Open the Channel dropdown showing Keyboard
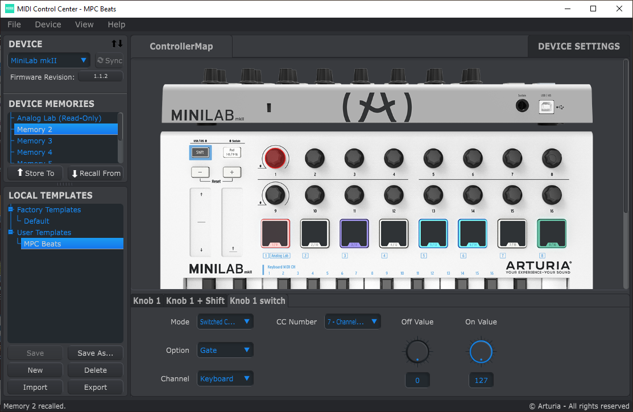 point(225,378)
